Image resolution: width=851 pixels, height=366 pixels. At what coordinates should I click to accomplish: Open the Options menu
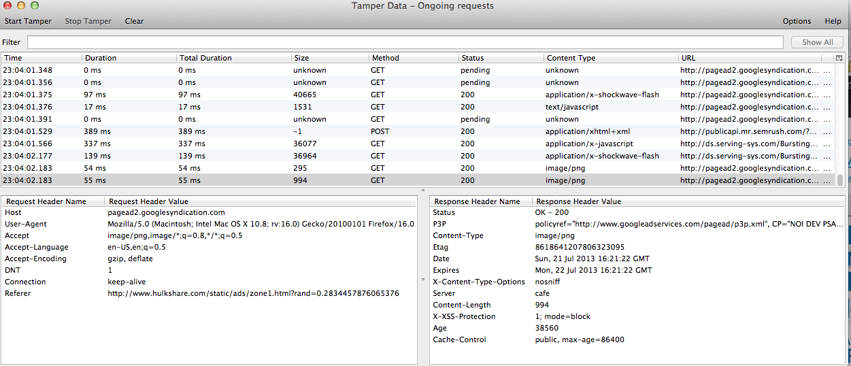[x=797, y=21]
